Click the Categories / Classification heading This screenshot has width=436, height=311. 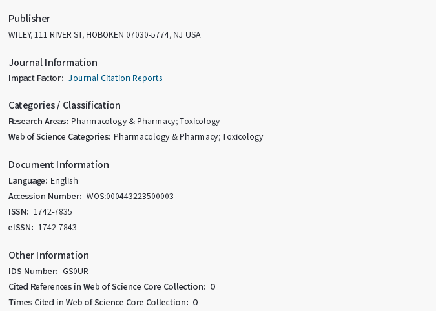pos(65,105)
